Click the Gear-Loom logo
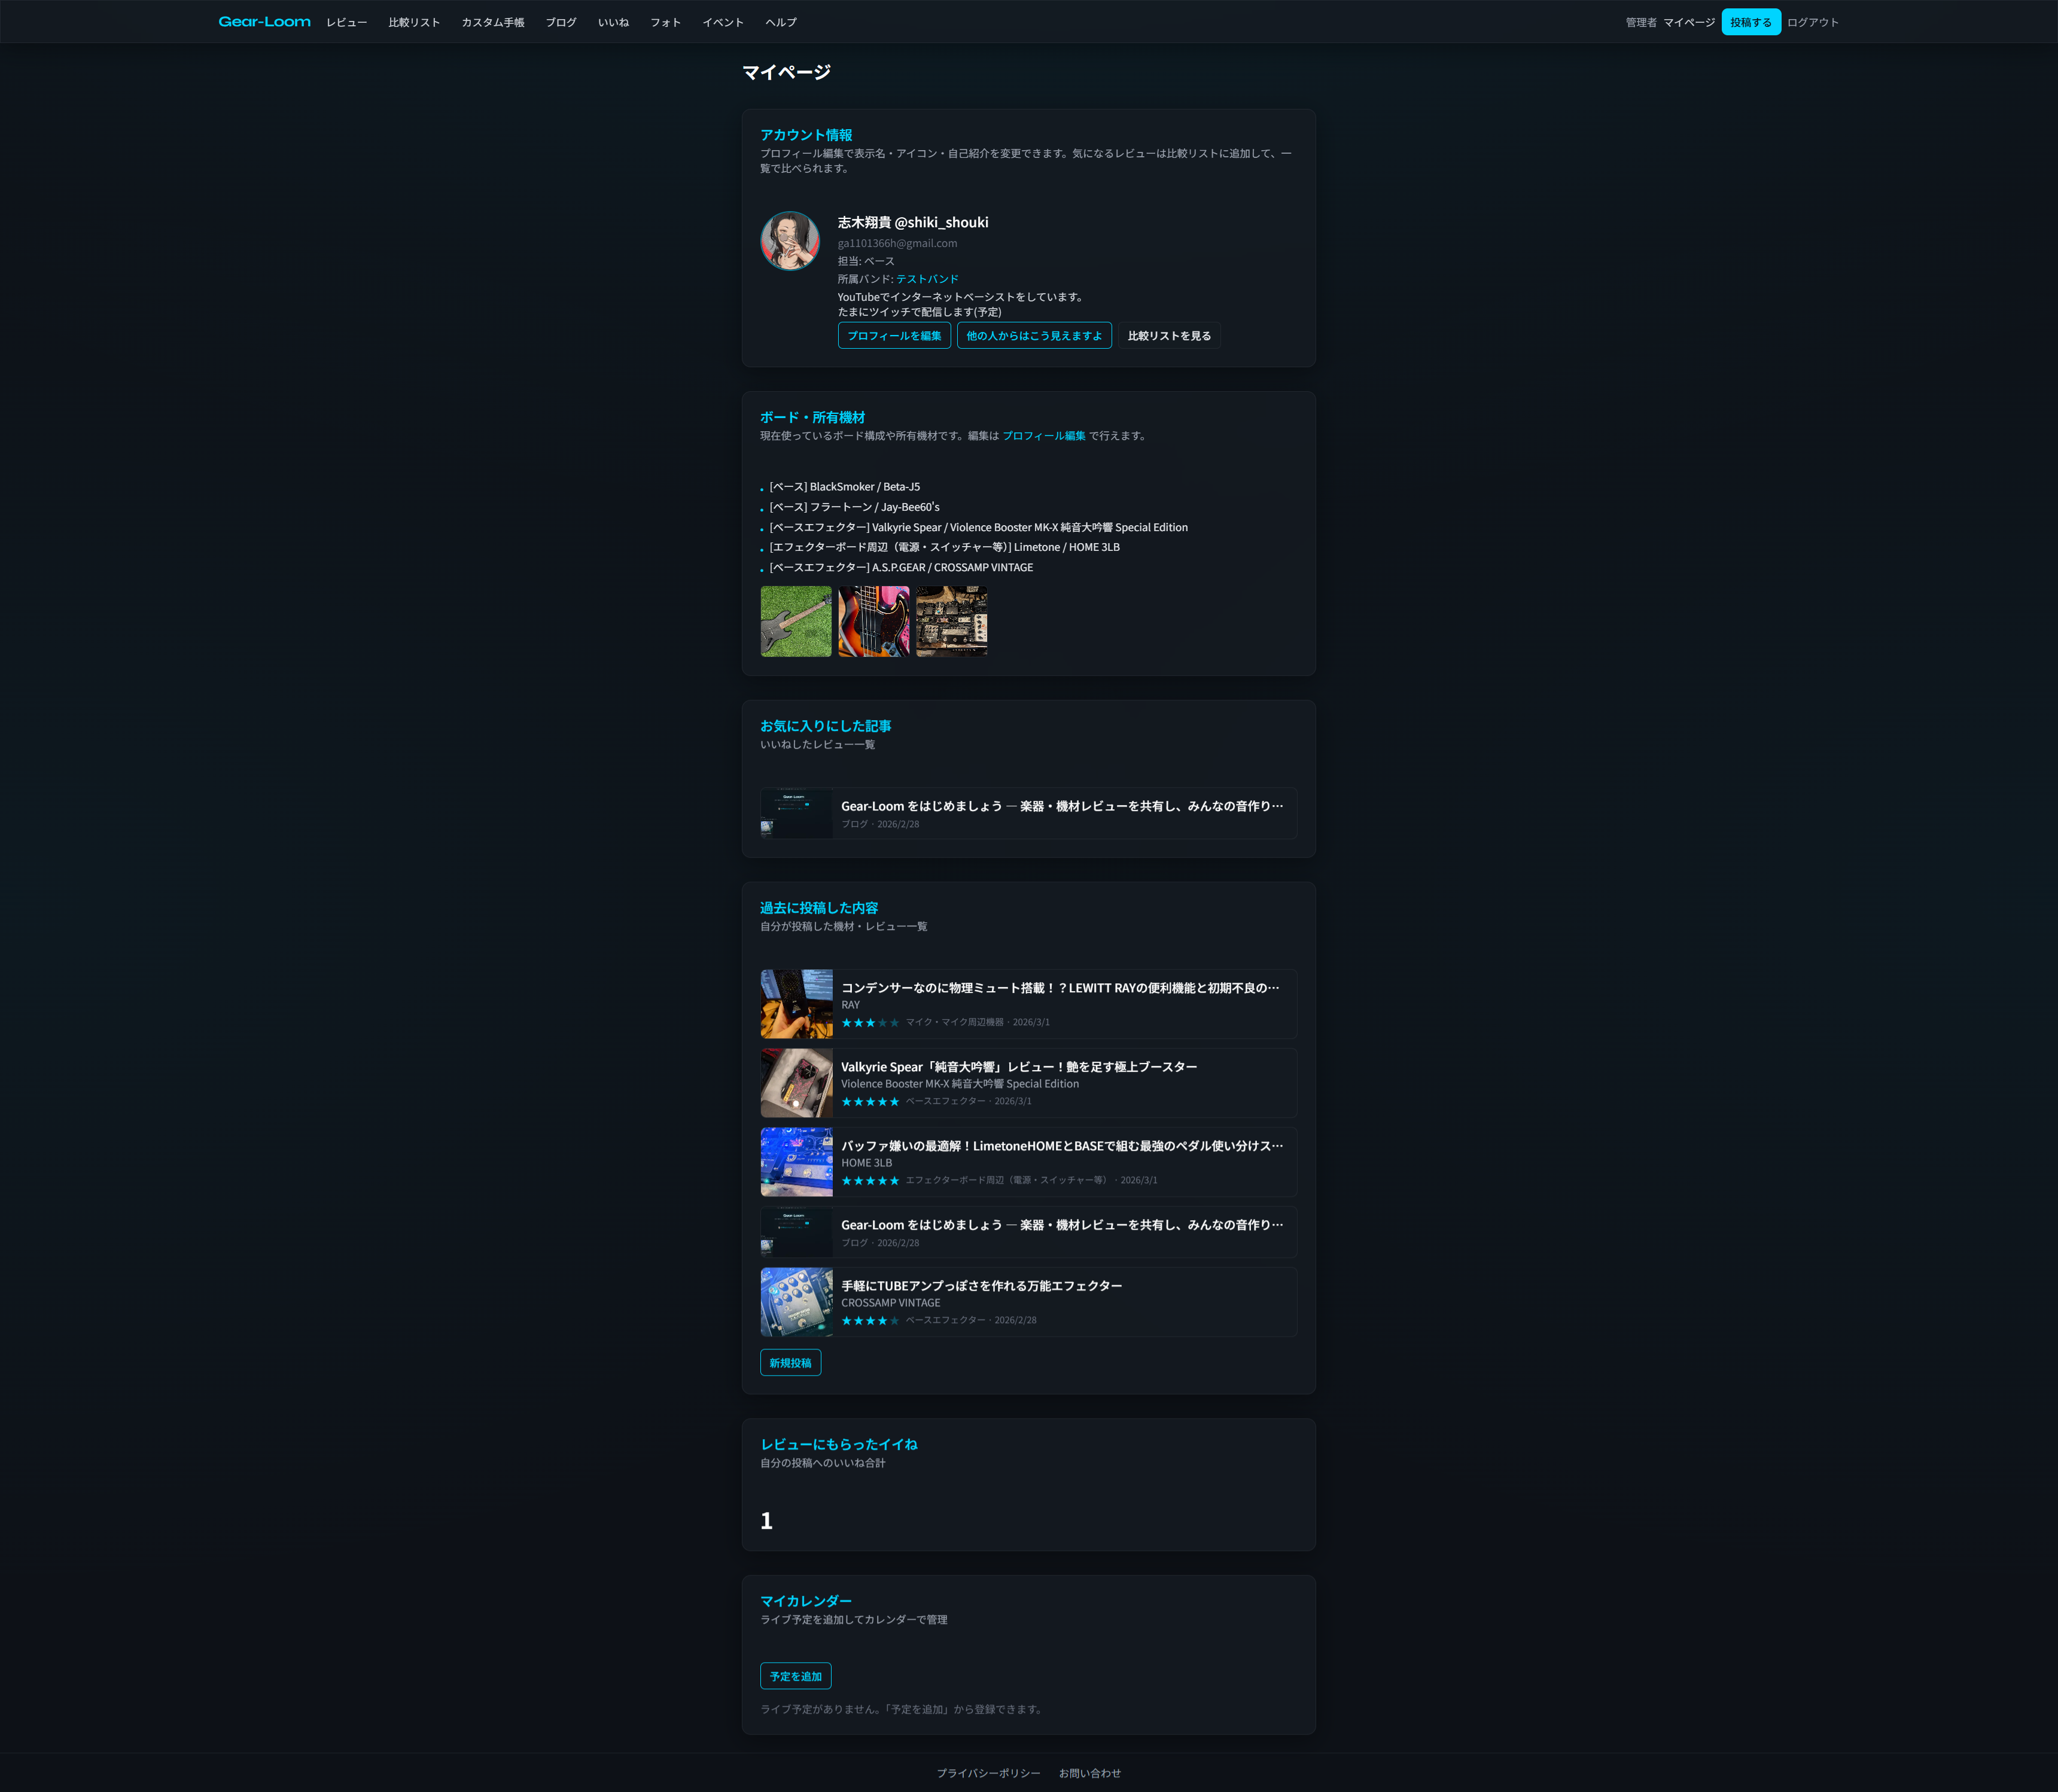 click(264, 22)
